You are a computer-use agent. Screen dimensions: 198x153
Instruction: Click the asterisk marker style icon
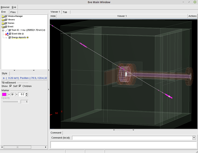point(13,94)
